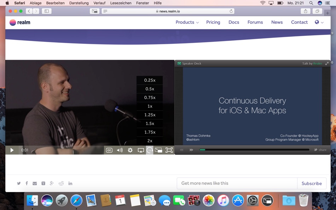Select 0.5x playback speed

[149, 89]
